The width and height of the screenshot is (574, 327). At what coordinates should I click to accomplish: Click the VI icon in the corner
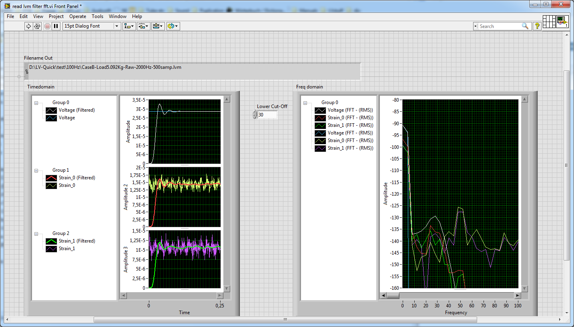click(x=562, y=22)
